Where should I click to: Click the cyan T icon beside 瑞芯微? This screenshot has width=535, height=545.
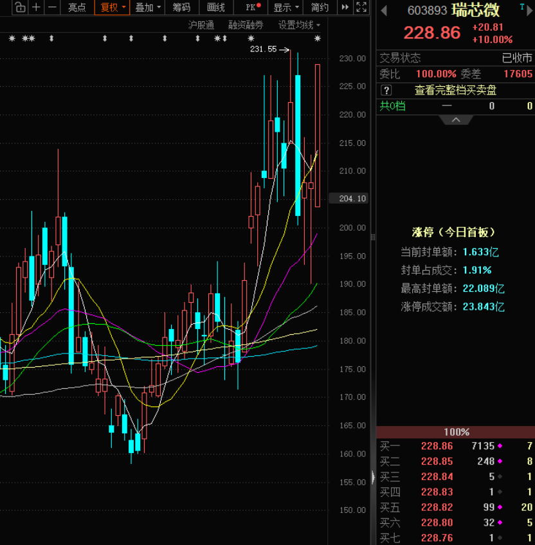[x=521, y=7]
